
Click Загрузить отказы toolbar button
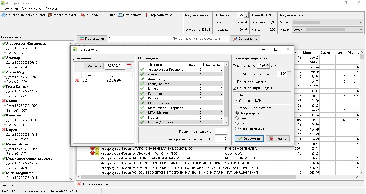160,15
